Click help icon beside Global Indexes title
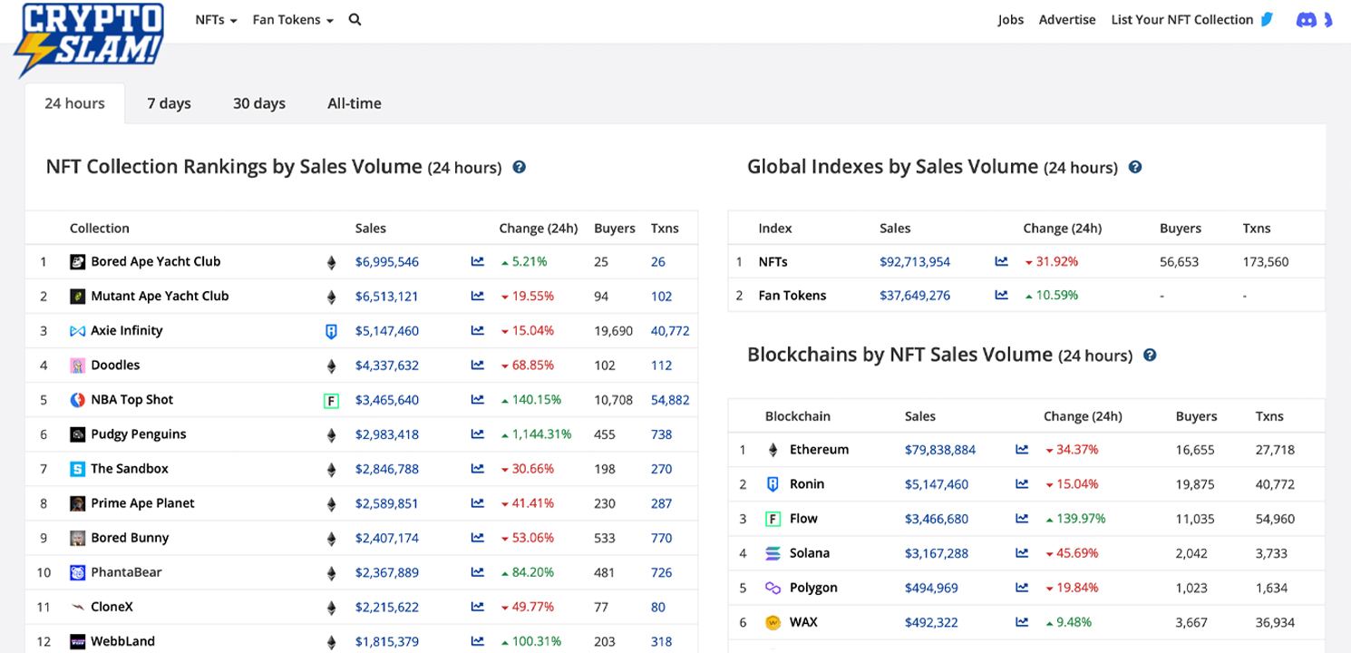Viewport: 1351px width, 653px height. [1135, 167]
